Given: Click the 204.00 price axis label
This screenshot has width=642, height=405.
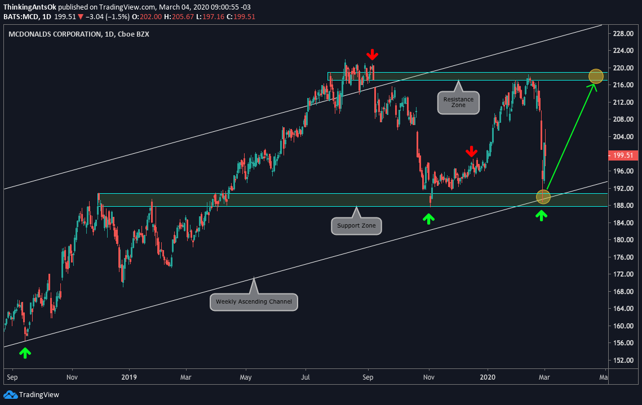Looking at the screenshot, I should [623, 137].
